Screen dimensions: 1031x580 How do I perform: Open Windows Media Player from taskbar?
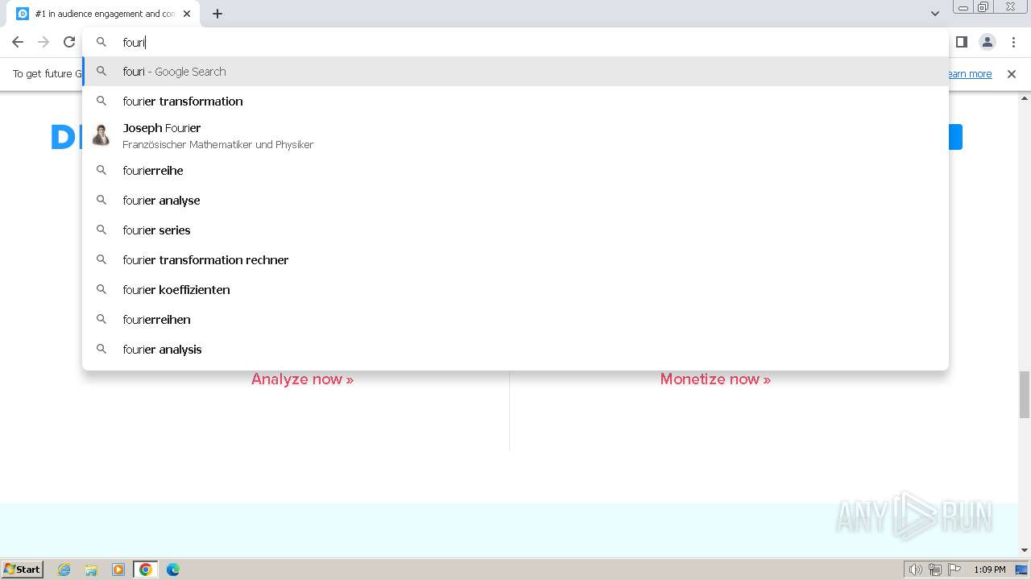[x=118, y=570]
